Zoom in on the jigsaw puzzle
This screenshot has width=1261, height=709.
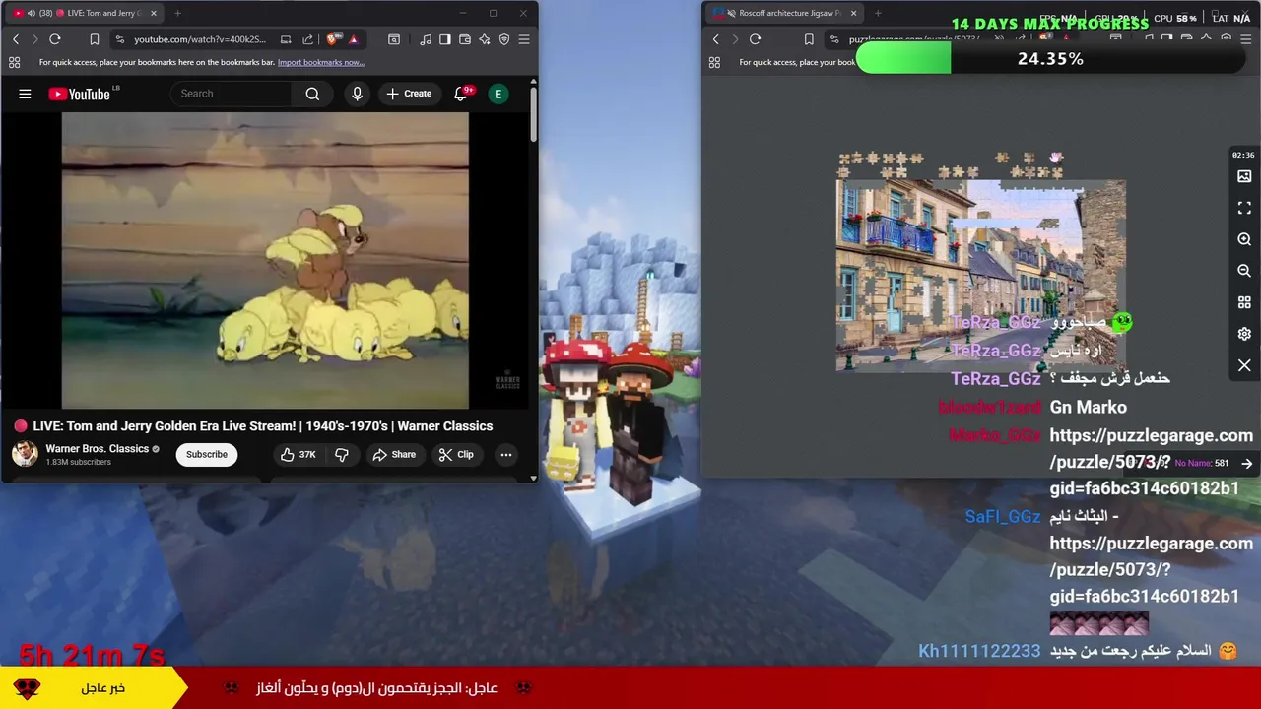1244,239
